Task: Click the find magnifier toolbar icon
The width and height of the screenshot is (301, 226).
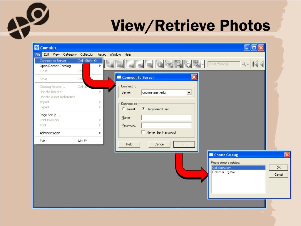Action: click(197, 64)
